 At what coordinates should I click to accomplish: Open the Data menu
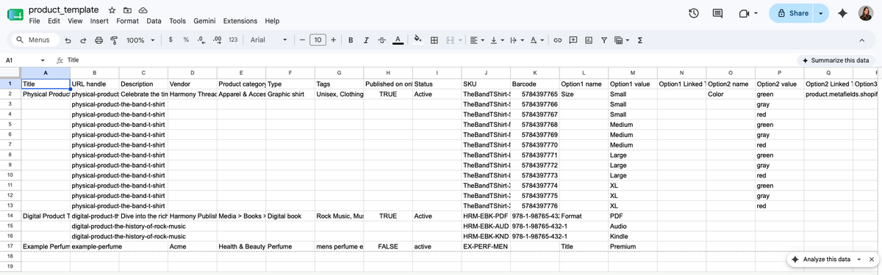tap(154, 21)
